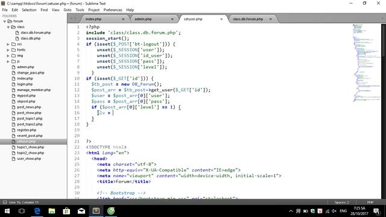Close the index.php tab

click(123, 19)
